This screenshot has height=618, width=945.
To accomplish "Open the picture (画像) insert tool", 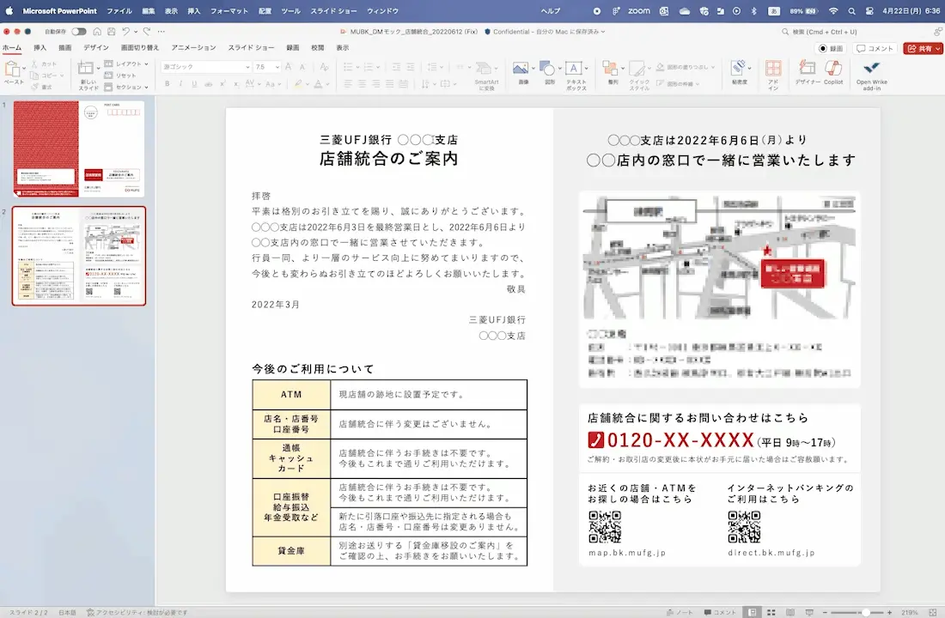I will 522,73.
